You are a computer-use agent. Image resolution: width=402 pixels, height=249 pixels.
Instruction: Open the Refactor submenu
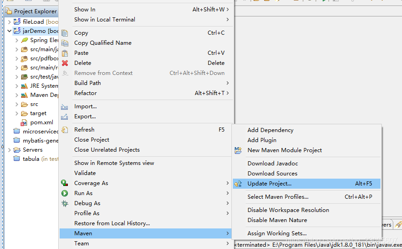[146, 93]
